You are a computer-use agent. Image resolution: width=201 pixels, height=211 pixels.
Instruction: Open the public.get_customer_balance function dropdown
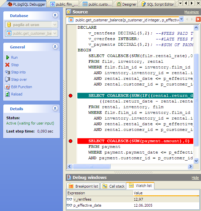coord(55,33)
